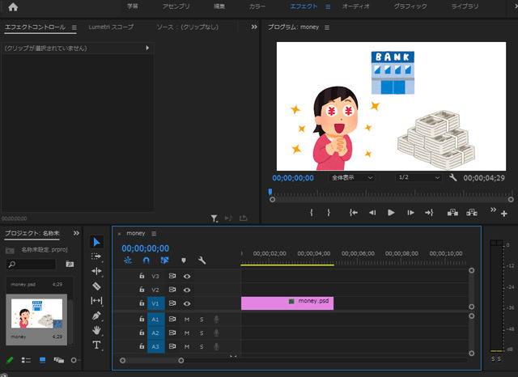Open the button editor plus icon
Viewport: 518px width, 377px height.
pyautogui.click(x=503, y=214)
